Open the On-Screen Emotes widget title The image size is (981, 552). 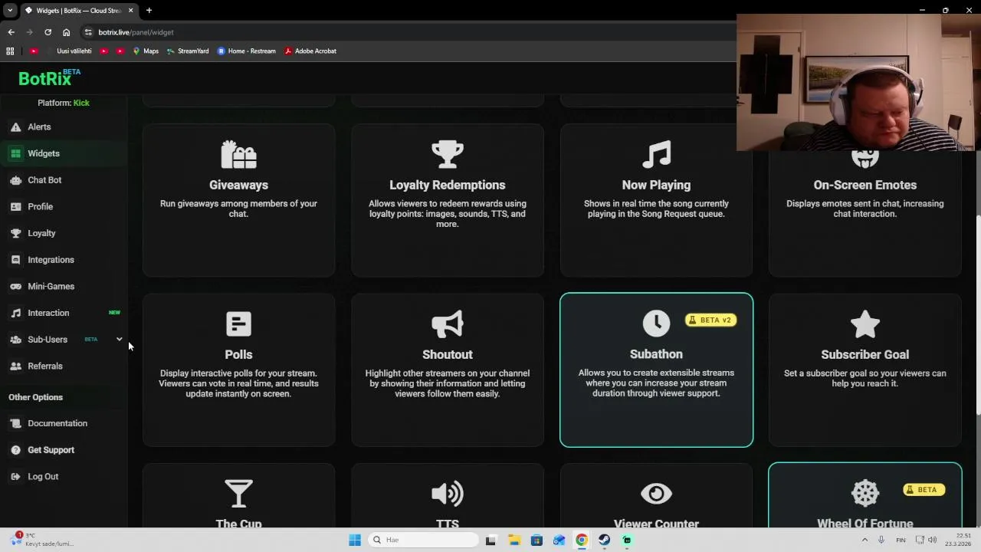865,185
